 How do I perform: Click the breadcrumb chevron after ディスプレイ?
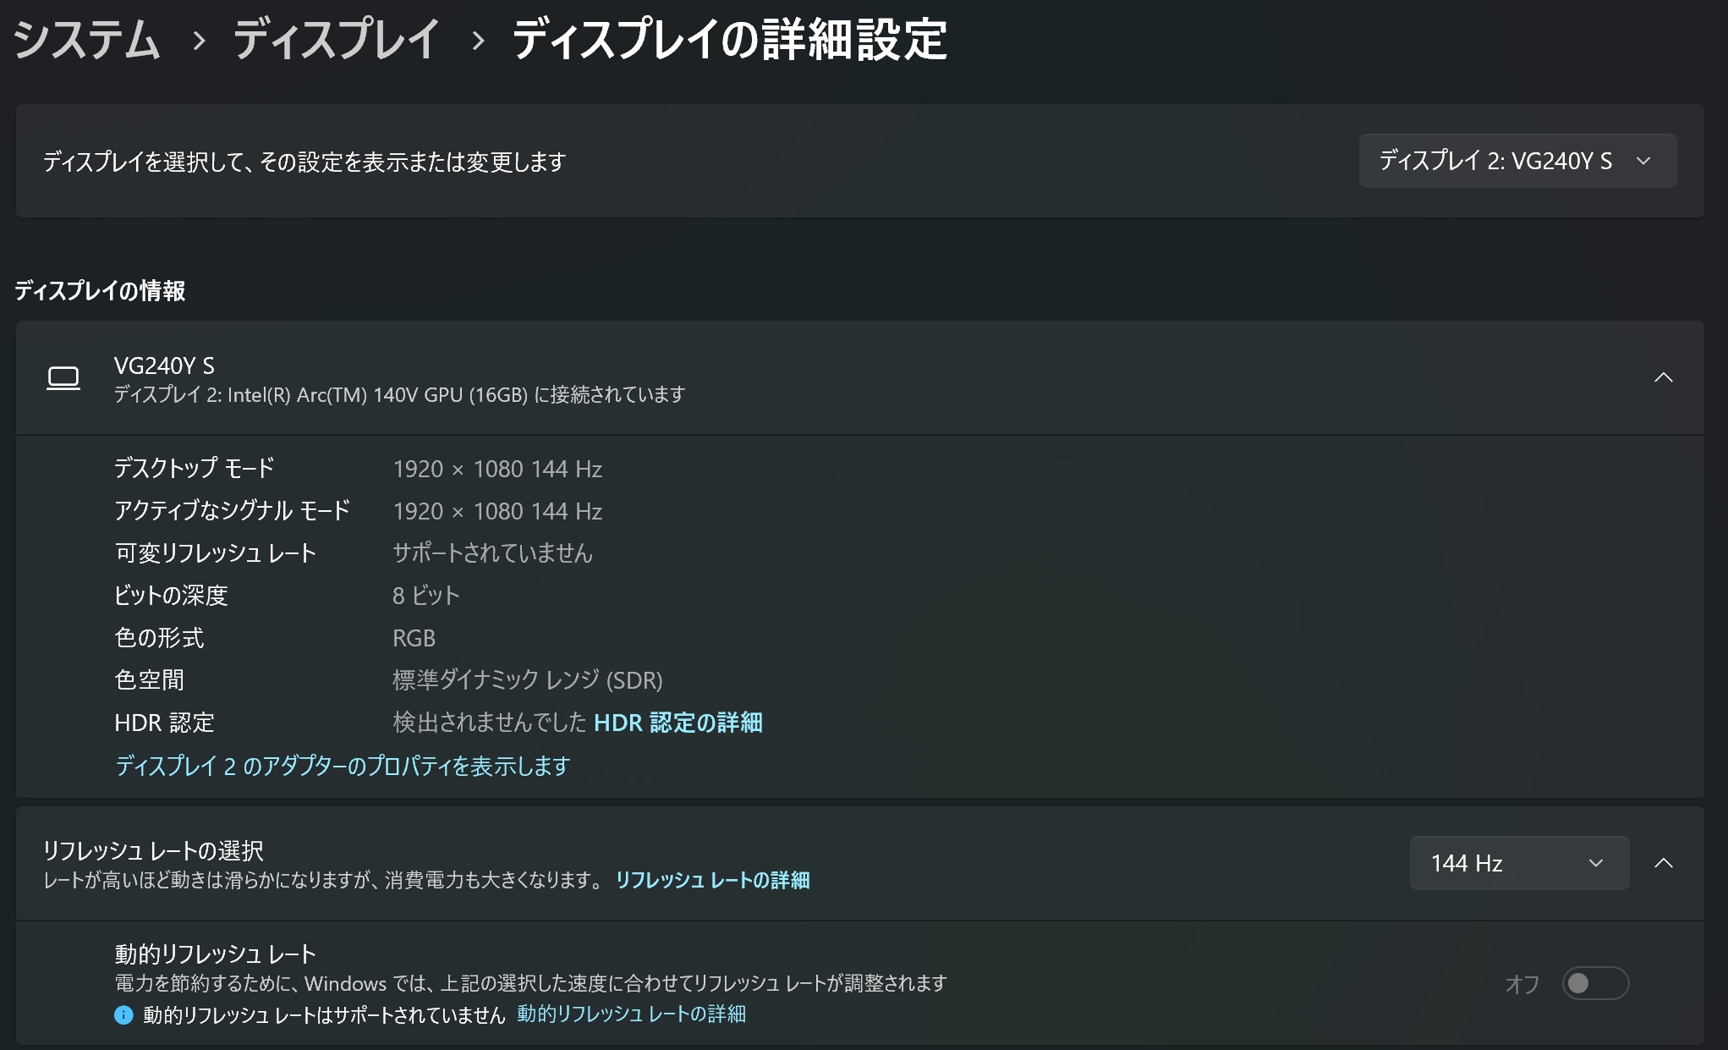coord(478,41)
